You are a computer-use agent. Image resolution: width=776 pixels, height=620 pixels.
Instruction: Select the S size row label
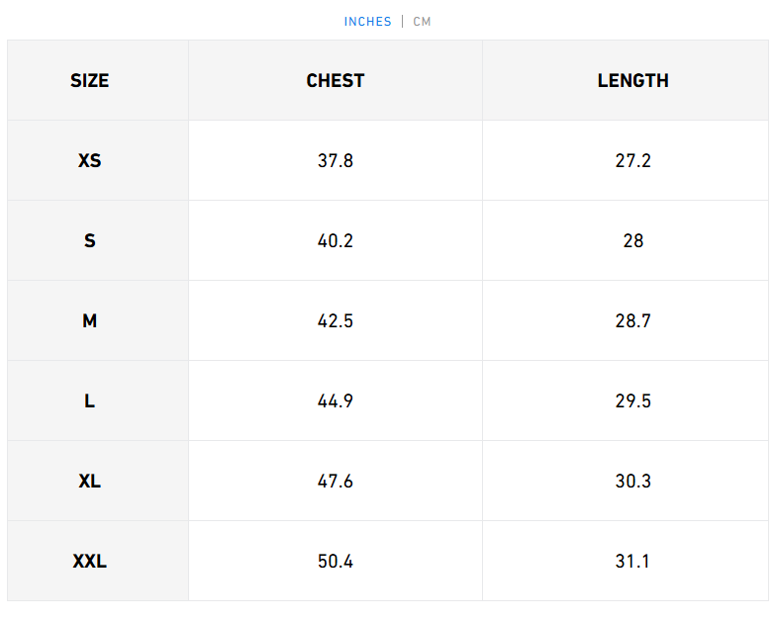[90, 240]
